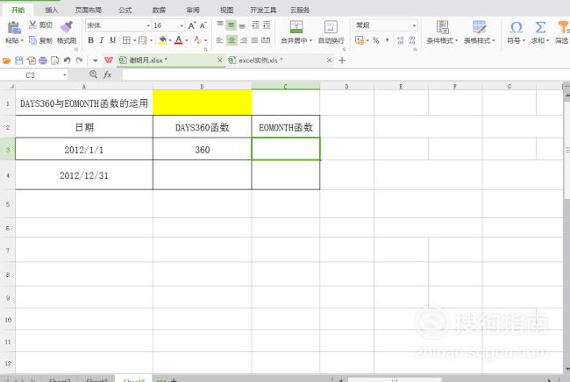Click the clear formatting eraser icon
The height and width of the screenshot is (382, 570).
click(198, 40)
